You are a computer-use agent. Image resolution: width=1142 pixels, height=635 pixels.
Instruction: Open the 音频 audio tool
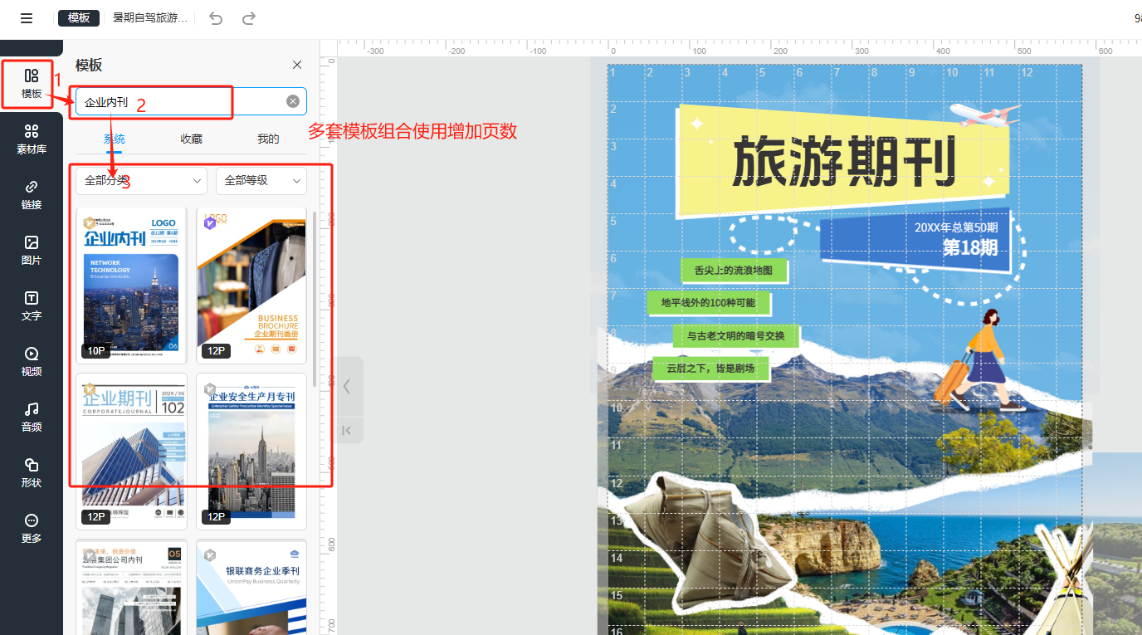(x=32, y=417)
